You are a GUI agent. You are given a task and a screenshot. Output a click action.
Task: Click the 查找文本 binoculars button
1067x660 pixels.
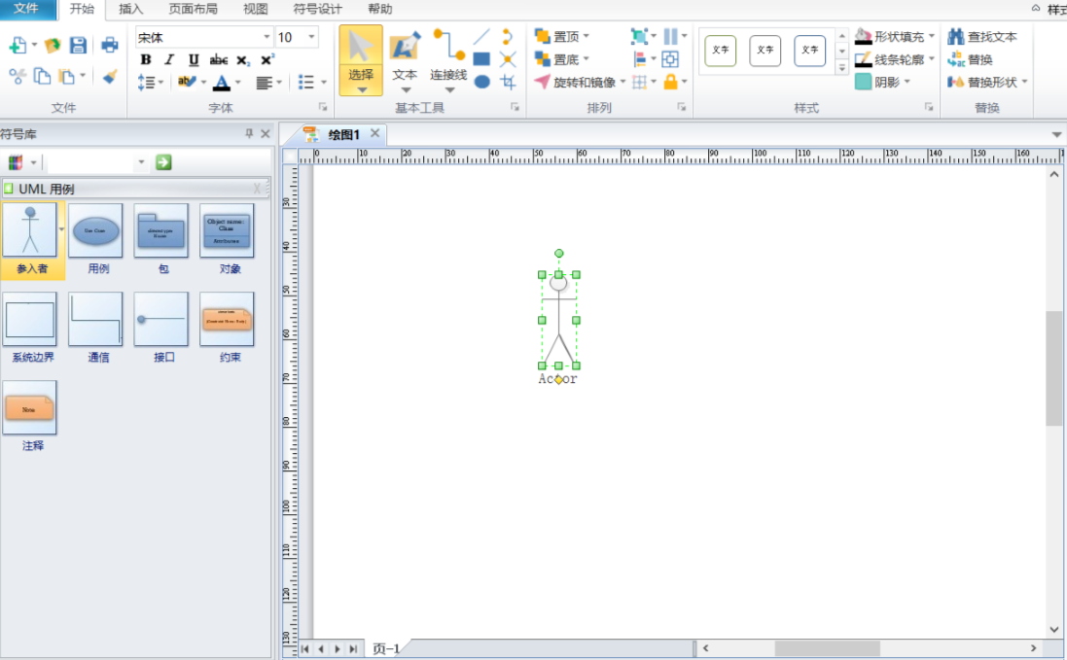(982, 37)
